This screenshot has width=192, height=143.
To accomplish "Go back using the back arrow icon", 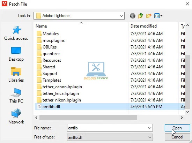I will coord(133,16).
